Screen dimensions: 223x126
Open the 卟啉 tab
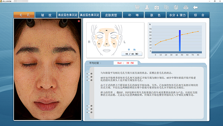(133, 15)
